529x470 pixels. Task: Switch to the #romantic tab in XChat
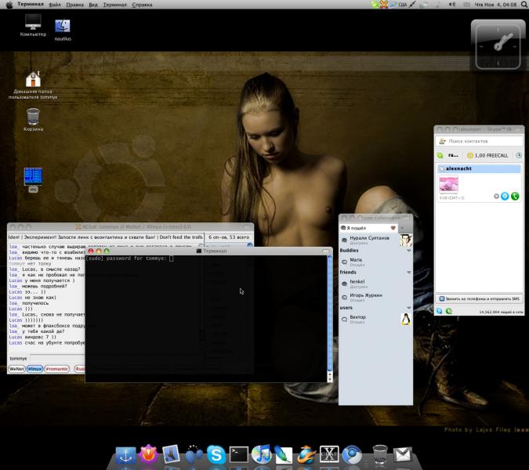(x=56, y=369)
